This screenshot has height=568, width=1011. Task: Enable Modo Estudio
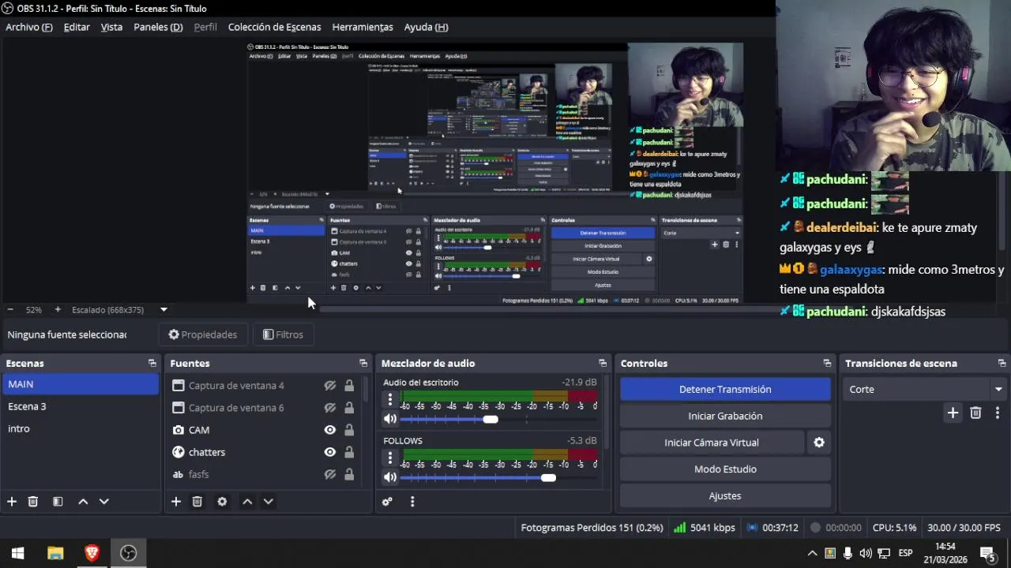click(x=725, y=469)
